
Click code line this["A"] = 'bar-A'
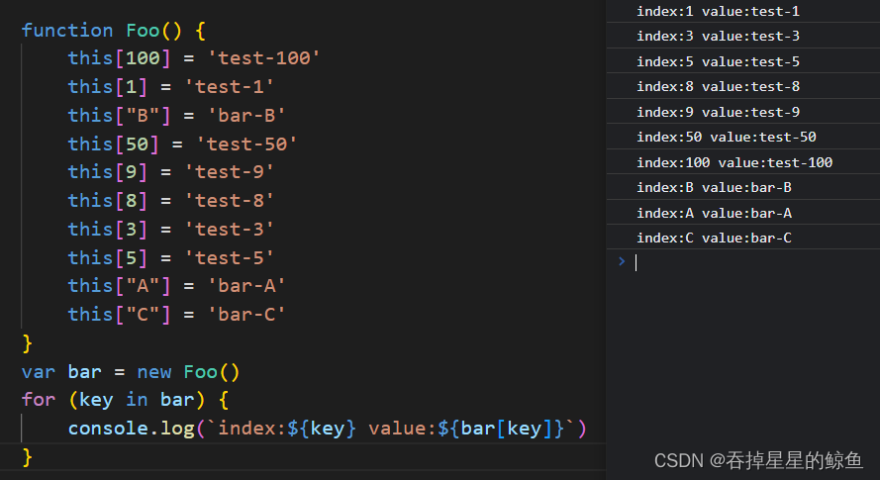click(x=176, y=286)
